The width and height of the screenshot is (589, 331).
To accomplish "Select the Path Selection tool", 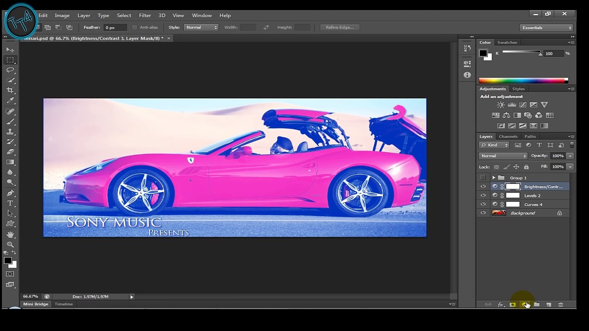I will 10,213.
